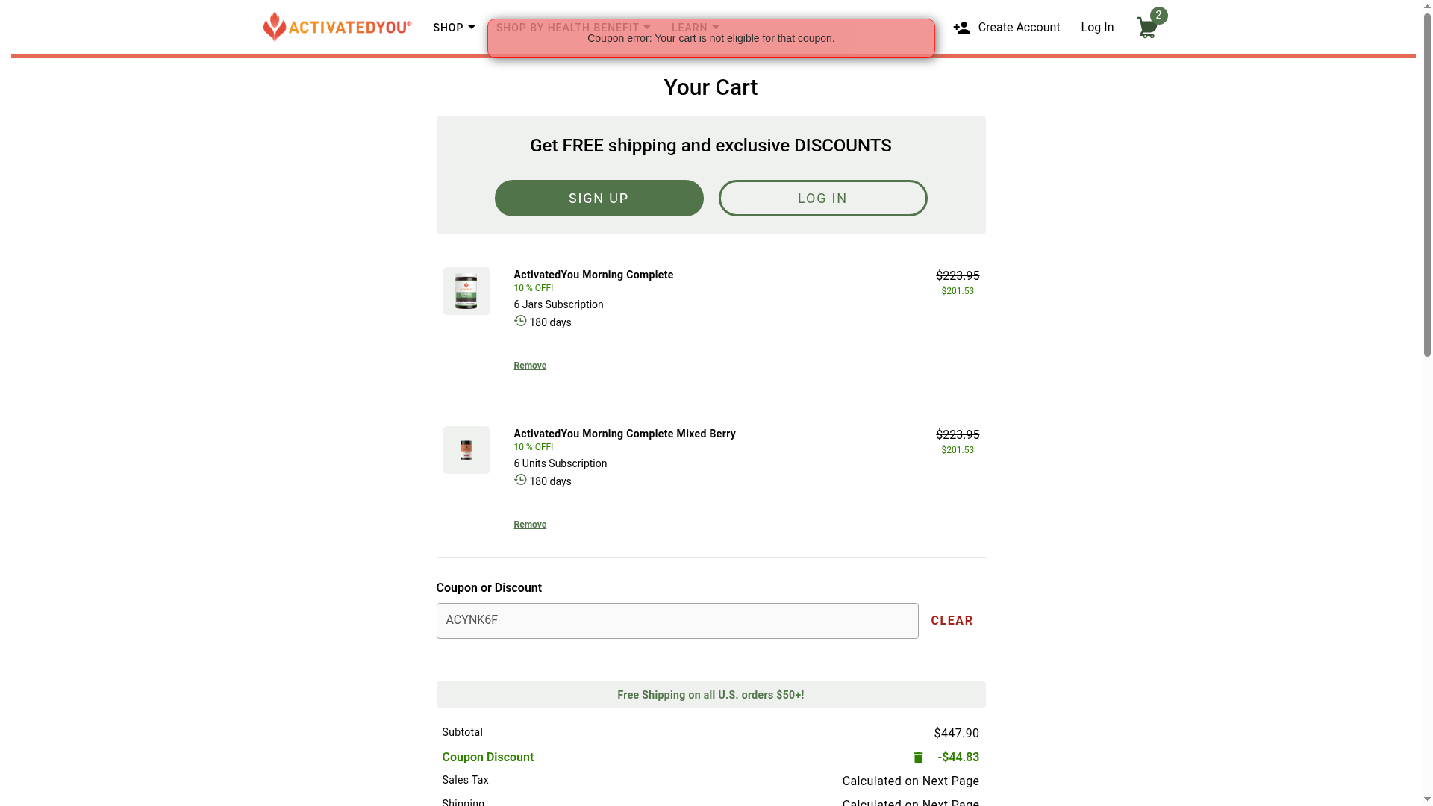Screen dimensions: 1433x806
Task: Click the Morning Complete jar thumbnail
Action: [x=466, y=291]
